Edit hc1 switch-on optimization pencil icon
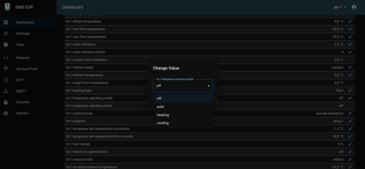Screen dimensions: 365x169 350,152
